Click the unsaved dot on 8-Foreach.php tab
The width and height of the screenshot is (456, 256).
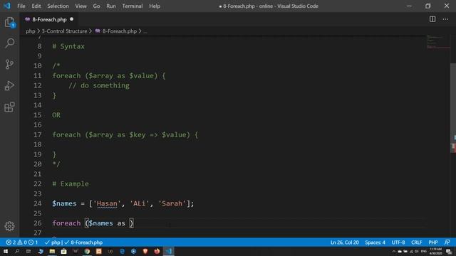(71, 19)
